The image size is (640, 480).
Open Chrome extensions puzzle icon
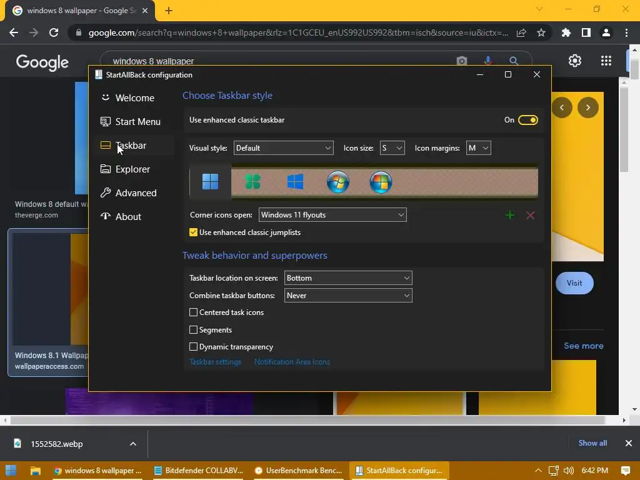[566, 32]
